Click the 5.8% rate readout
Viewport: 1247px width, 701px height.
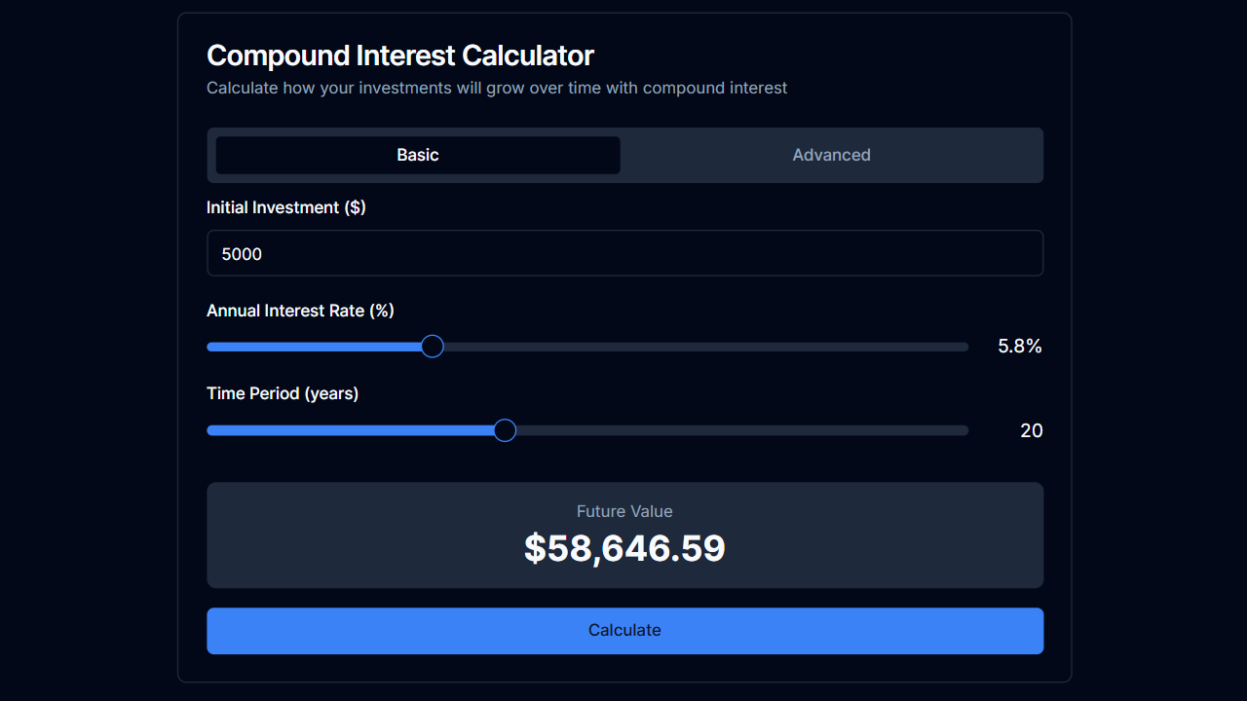pyautogui.click(x=1018, y=346)
